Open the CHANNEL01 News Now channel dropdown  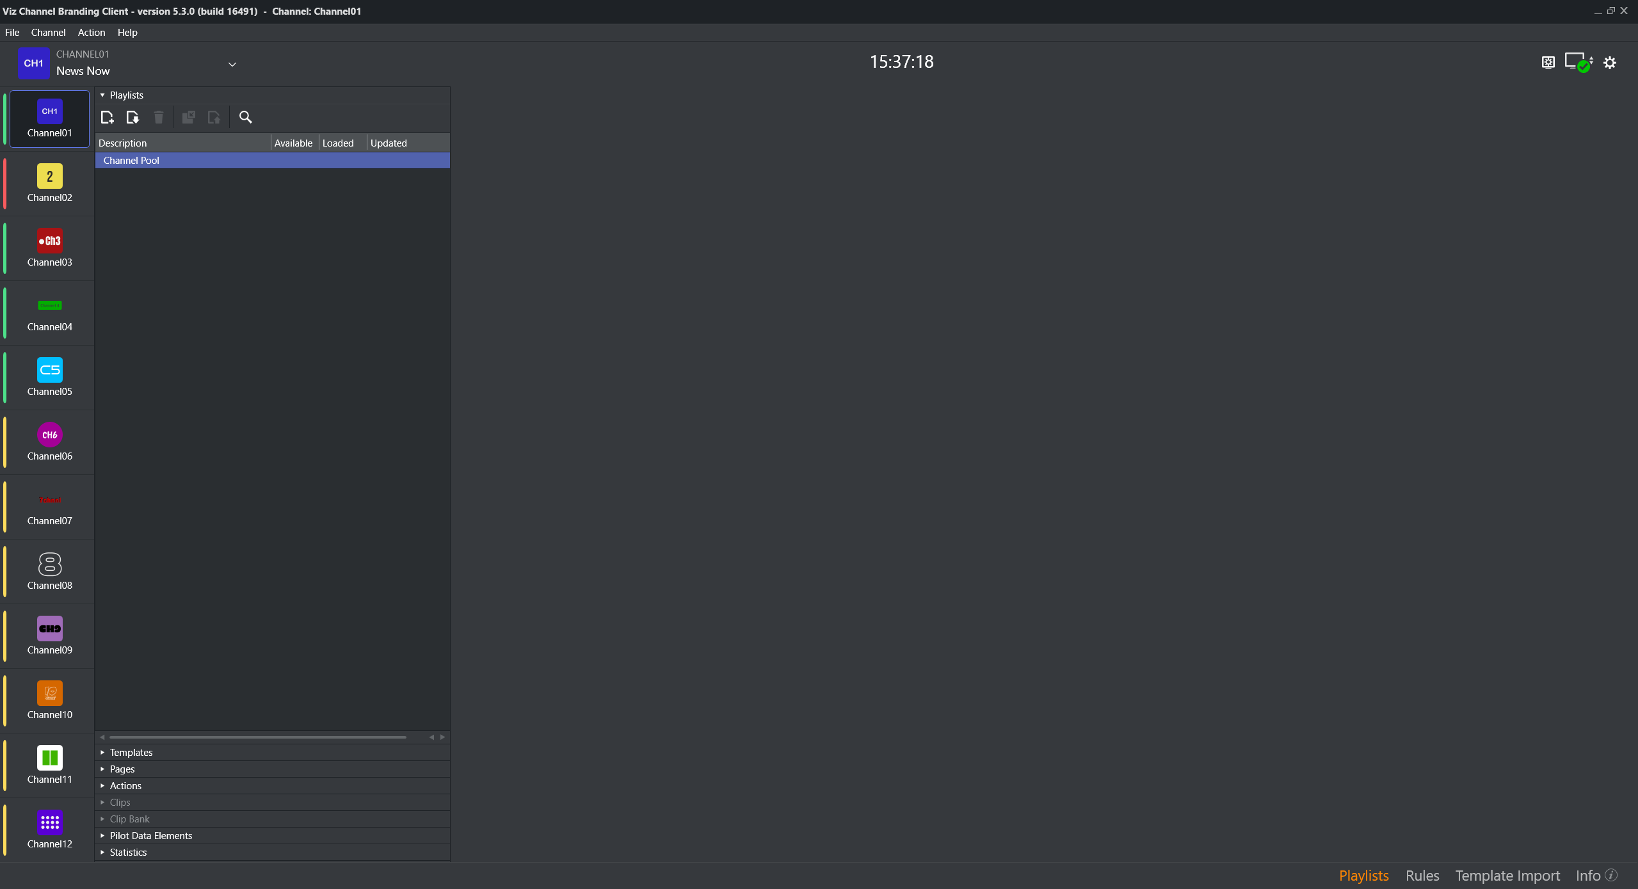(232, 64)
